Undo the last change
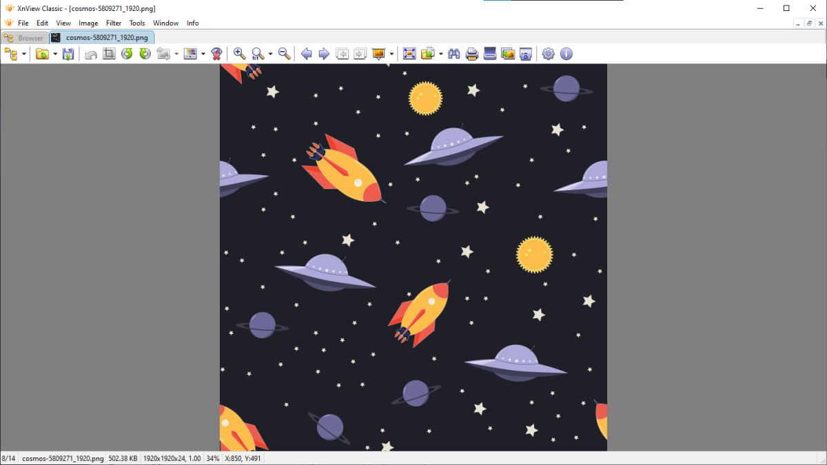This screenshot has height=465, width=827. click(x=90, y=53)
